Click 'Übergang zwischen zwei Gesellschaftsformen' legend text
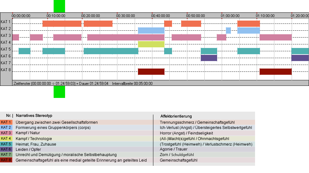Screen dimensions: 309x173 point(57,122)
